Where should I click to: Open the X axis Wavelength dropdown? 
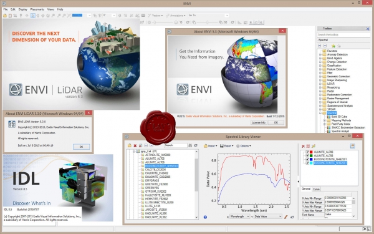coord(240,217)
